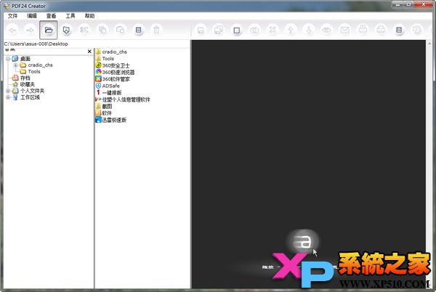The width and height of the screenshot is (436, 292).
Task: Select Tools folder in file list
Action: click(x=105, y=59)
